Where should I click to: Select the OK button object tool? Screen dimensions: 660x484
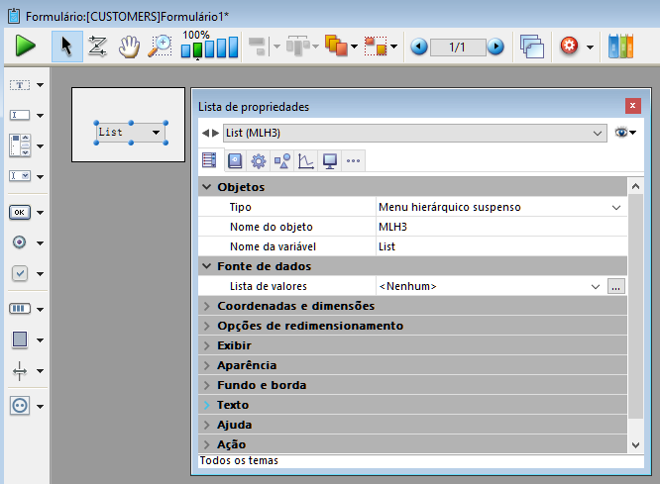pos(20,212)
